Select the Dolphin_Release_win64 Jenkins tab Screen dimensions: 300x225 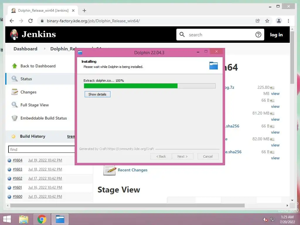43,11
